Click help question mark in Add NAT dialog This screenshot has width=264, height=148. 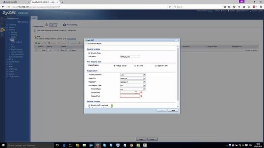pos(176,40)
